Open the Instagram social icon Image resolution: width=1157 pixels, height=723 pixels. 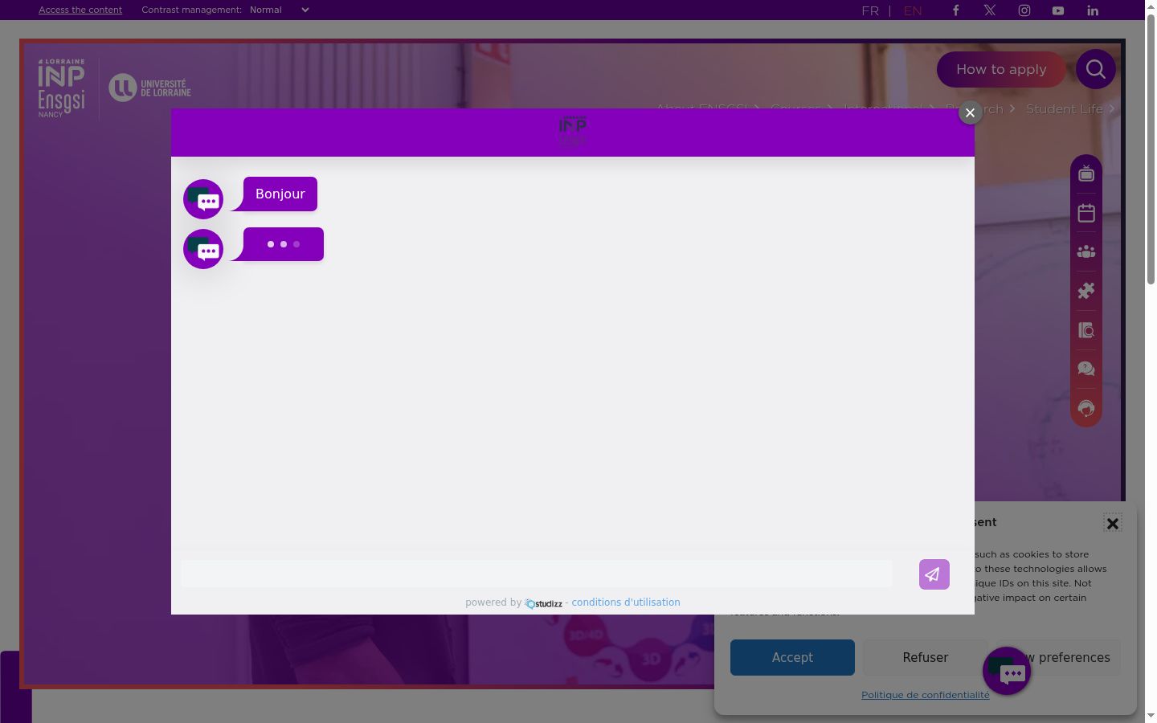tap(1024, 10)
